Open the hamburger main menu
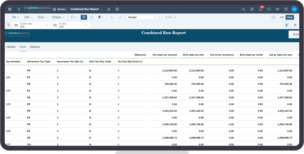304x154 pixels. pyautogui.click(x=10, y=9)
